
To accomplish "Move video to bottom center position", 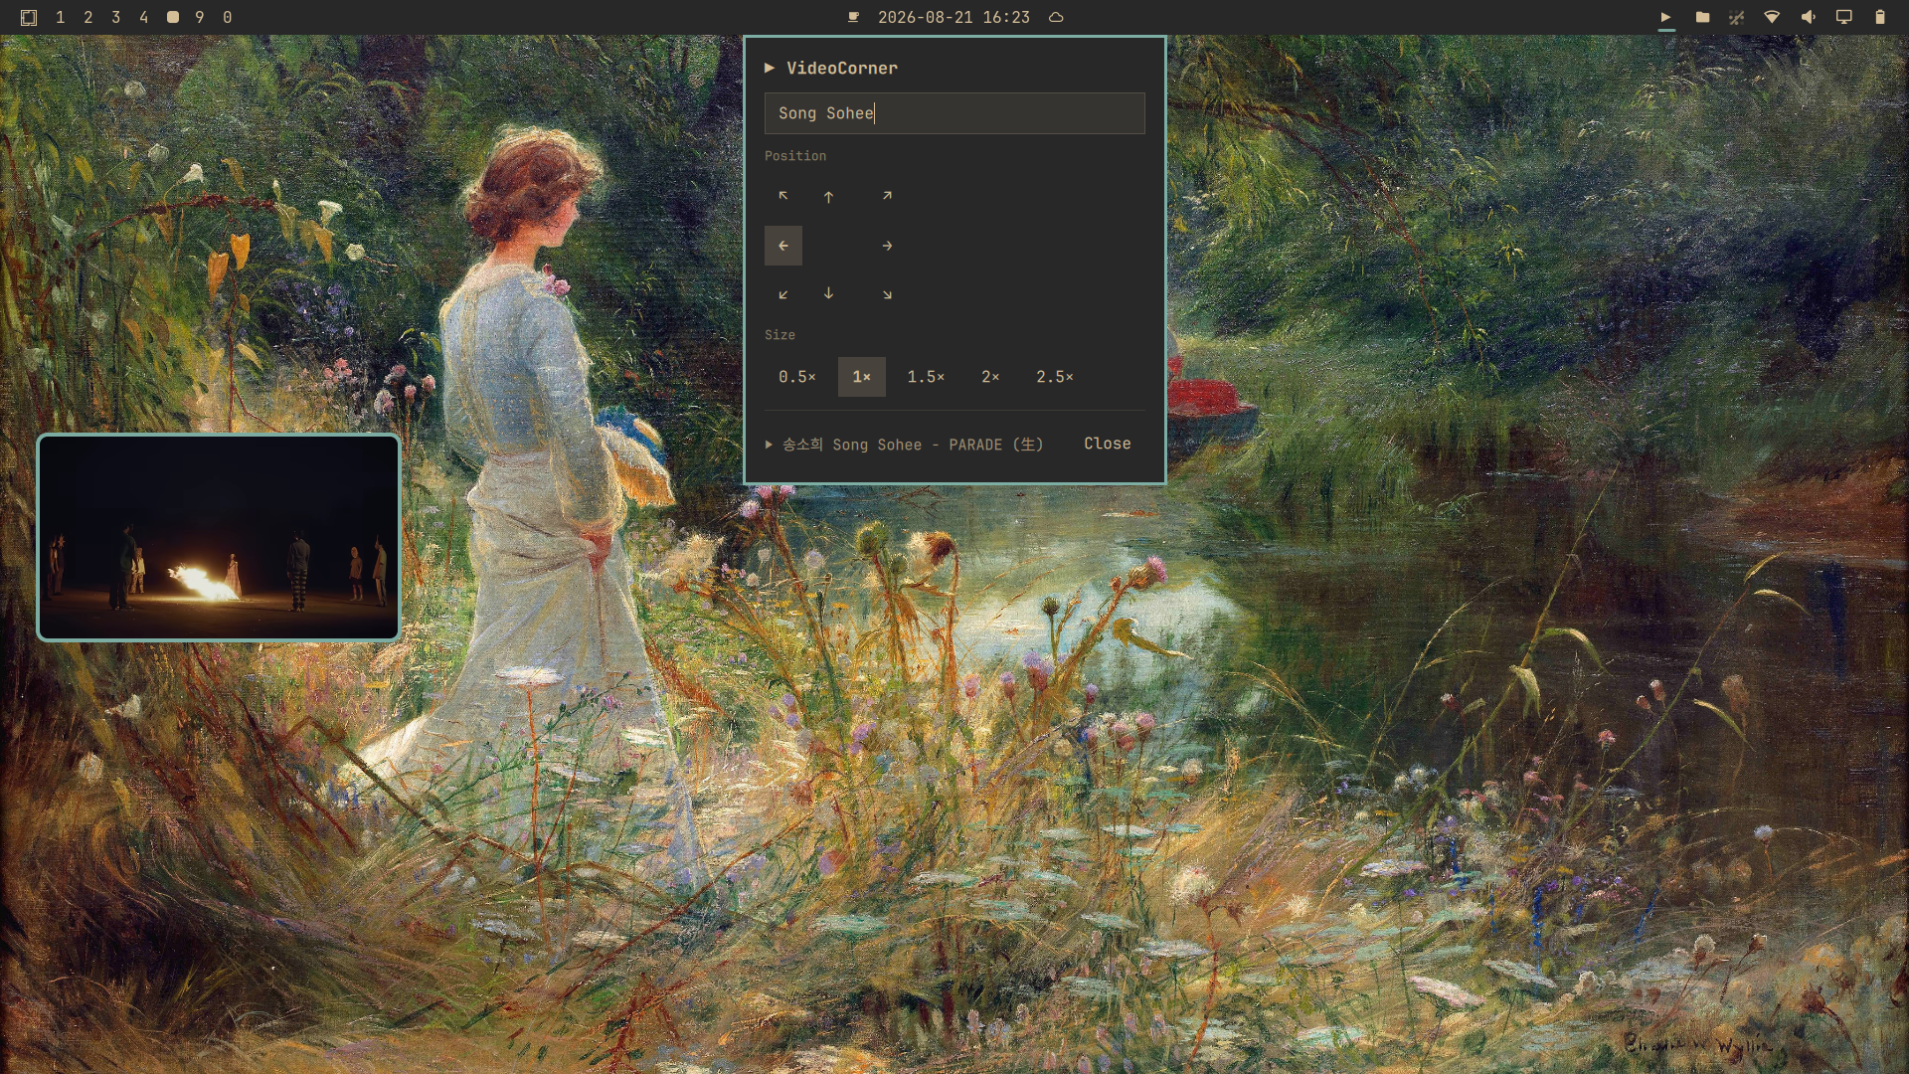I will point(828,294).
